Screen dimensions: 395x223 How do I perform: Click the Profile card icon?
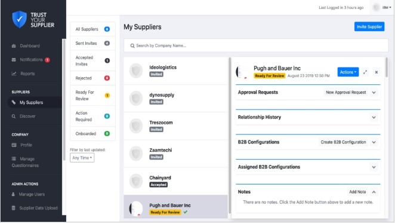pyautogui.click(x=14, y=145)
